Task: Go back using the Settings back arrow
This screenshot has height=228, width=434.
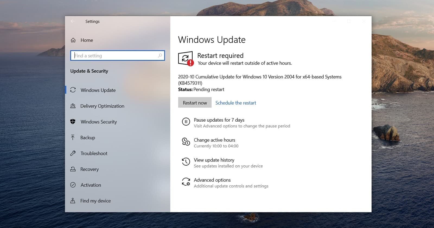Action: coord(72,21)
